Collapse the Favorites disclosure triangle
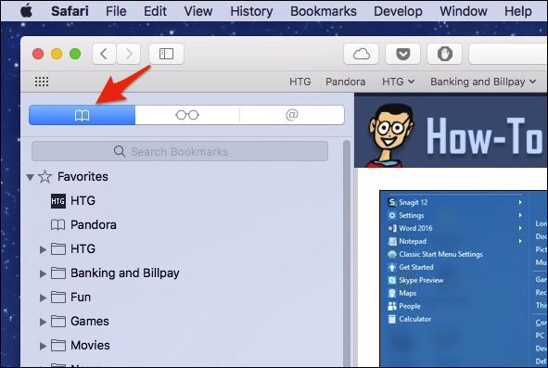Viewport: 548px width, 368px height. 31,177
